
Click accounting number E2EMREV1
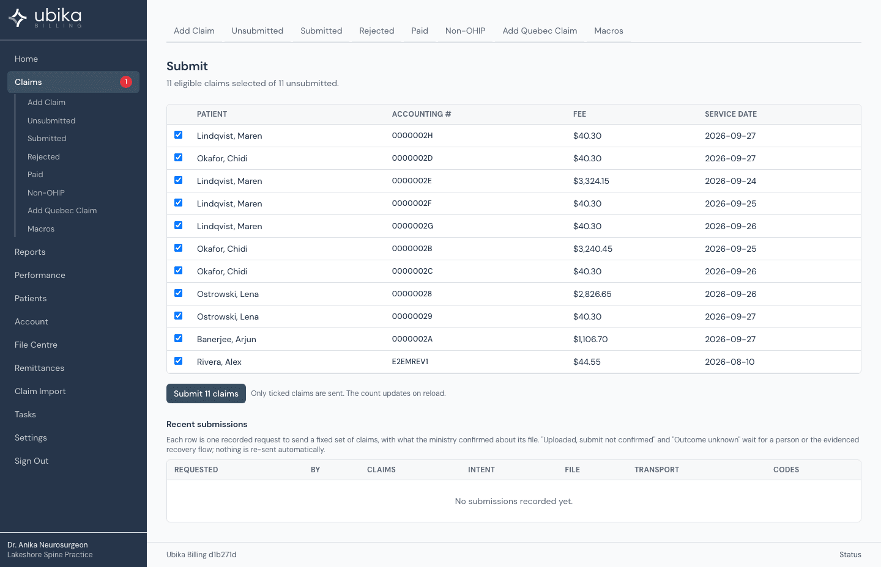410,362
